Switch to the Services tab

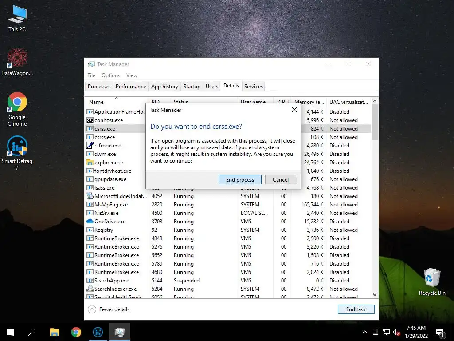(x=253, y=87)
